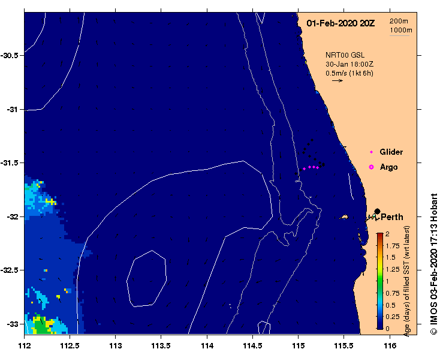Viewport: 443px width, 355px height.
Task: Click the 1000m depth contour legend
Action: tap(401, 30)
